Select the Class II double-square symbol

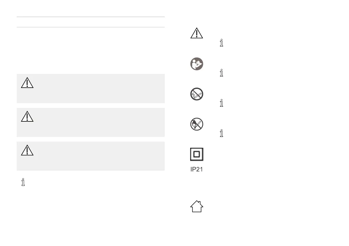tap(197, 154)
